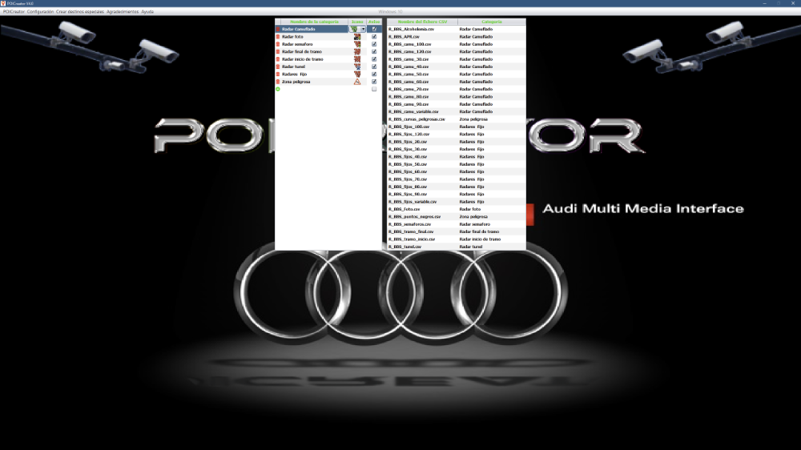This screenshot has height=450, width=801.
Task: Click the Radar final de tramo icon image
Action: [x=357, y=51]
